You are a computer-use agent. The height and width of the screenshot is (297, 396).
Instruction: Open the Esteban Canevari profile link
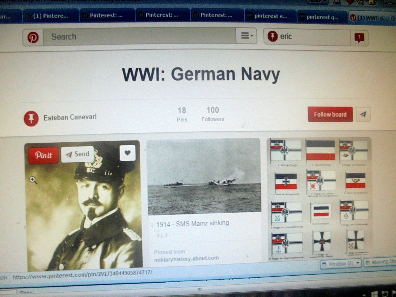70,117
